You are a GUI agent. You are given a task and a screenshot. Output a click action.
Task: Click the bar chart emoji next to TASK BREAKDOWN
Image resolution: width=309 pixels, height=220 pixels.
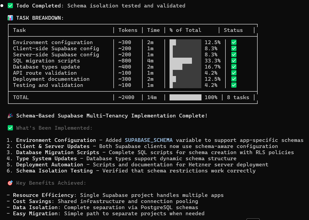(x=10, y=18)
